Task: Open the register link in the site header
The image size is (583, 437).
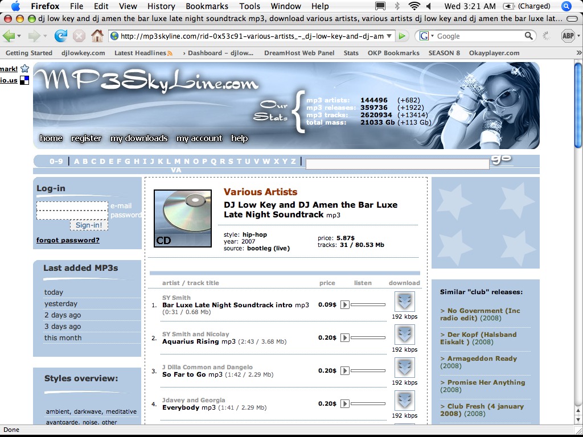Action: [x=87, y=138]
